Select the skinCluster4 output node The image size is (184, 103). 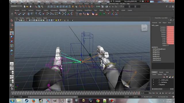point(157,58)
